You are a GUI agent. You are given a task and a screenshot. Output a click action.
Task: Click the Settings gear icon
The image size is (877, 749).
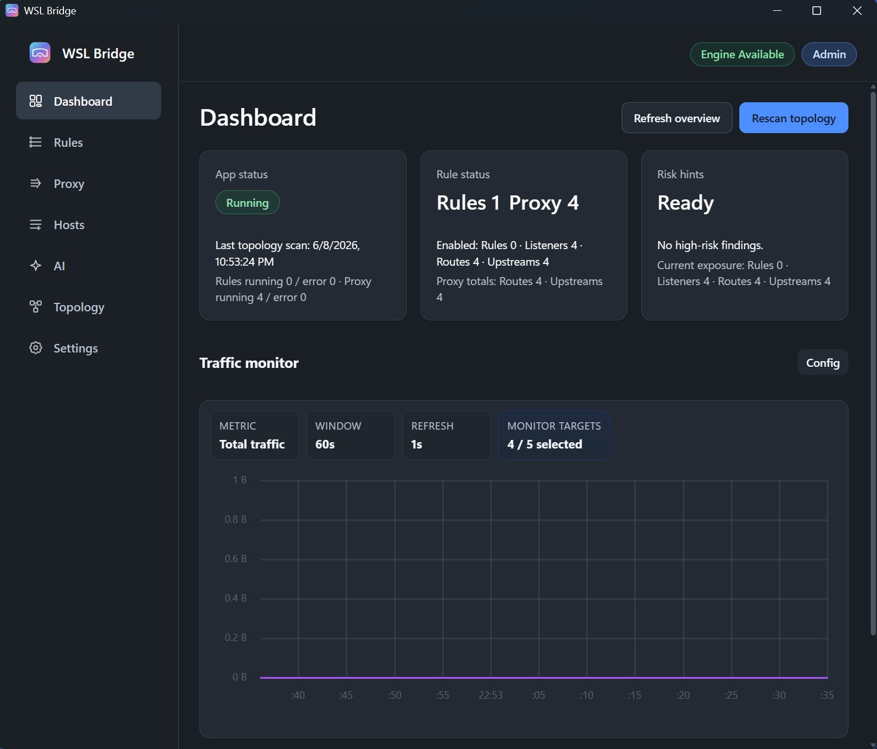tap(35, 348)
